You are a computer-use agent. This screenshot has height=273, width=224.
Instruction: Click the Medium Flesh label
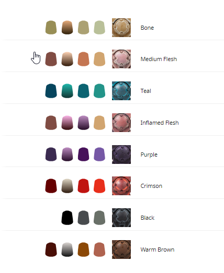click(159, 59)
